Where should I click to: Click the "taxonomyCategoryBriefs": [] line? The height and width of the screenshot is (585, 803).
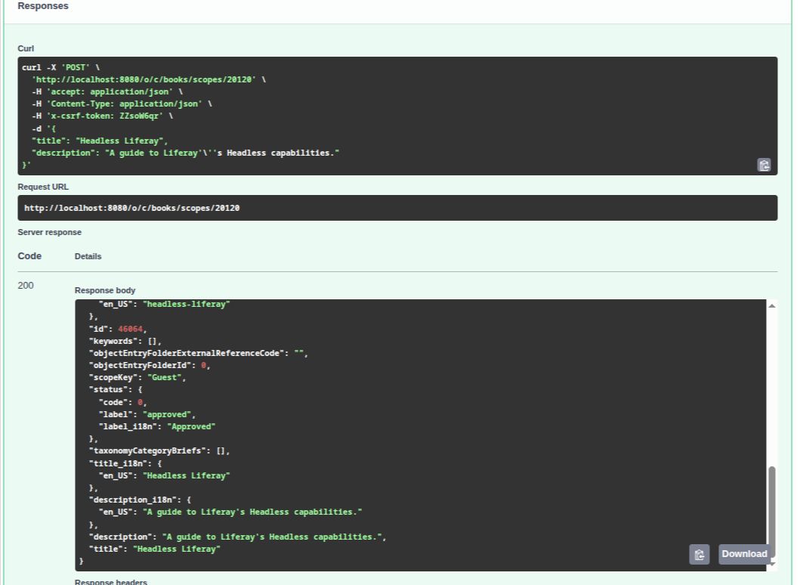click(160, 451)
